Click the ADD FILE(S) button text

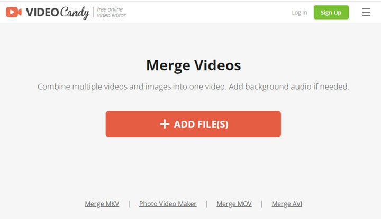pyautogui.click(x=201, y=125)
